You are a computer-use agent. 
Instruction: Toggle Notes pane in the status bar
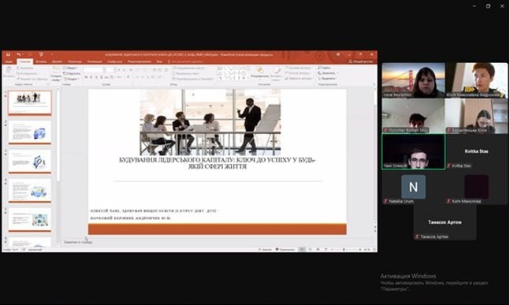[x=265, y=249]
